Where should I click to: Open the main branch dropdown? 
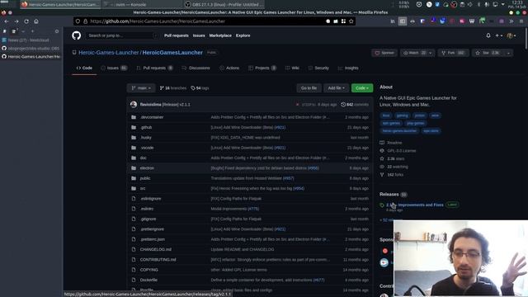(141, 88)
